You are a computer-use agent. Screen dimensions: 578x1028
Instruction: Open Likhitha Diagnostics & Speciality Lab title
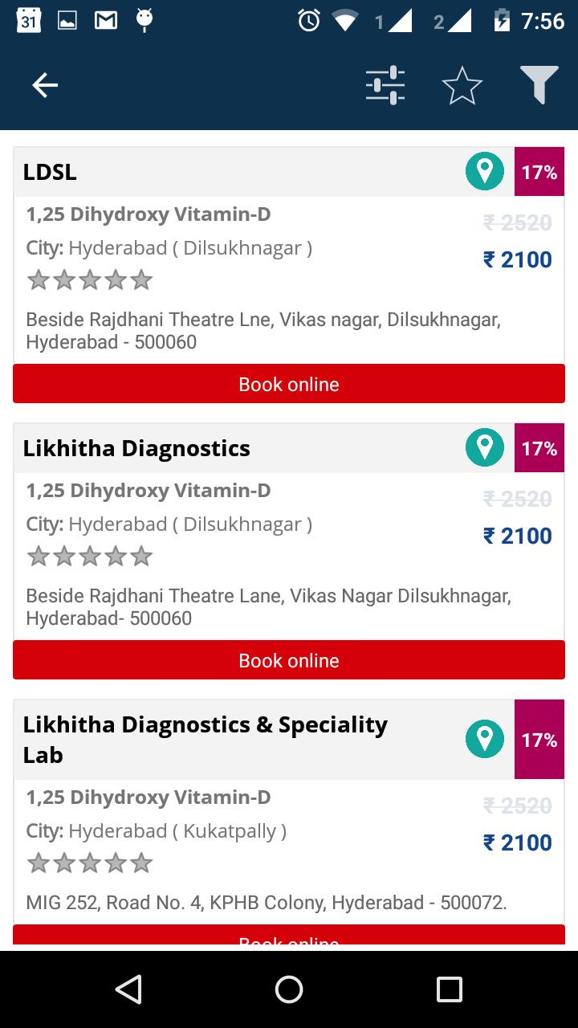(x=205, y=739)
